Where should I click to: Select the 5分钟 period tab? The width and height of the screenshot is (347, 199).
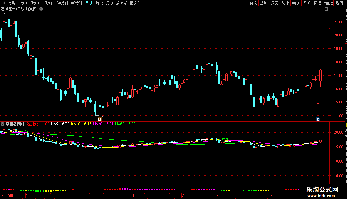(x=35, y=3)
